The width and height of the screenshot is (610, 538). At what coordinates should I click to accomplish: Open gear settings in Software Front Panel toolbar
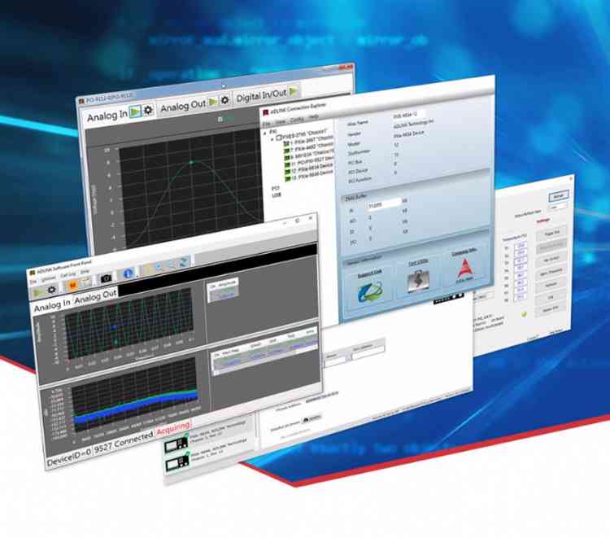tap(52, 290)
